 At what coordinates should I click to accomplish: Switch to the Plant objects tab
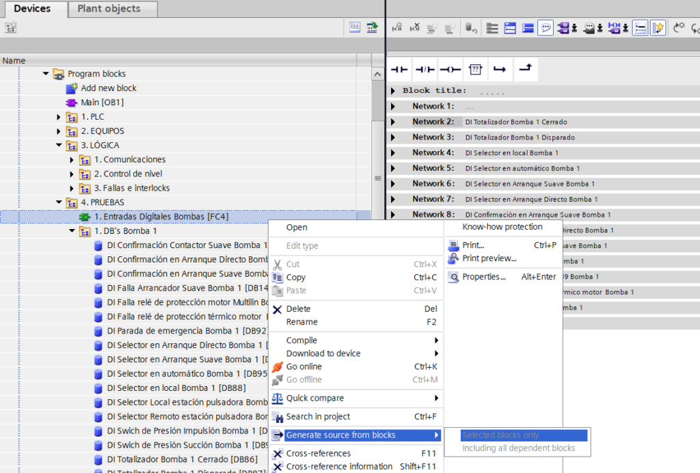pyautogui.click(x=109, y=9)
